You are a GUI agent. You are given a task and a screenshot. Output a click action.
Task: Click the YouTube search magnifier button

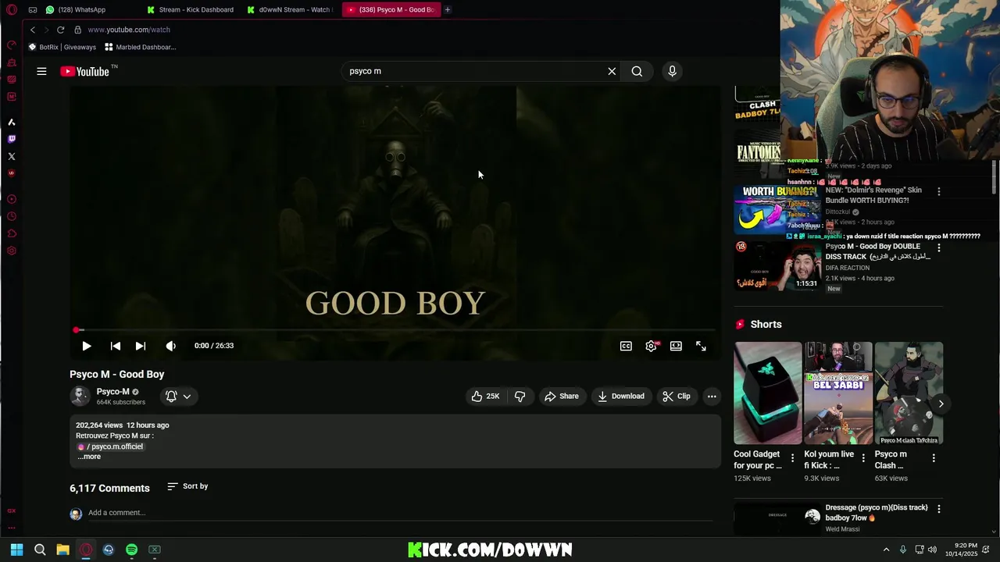pyautogui.click(x=637, y=71)
